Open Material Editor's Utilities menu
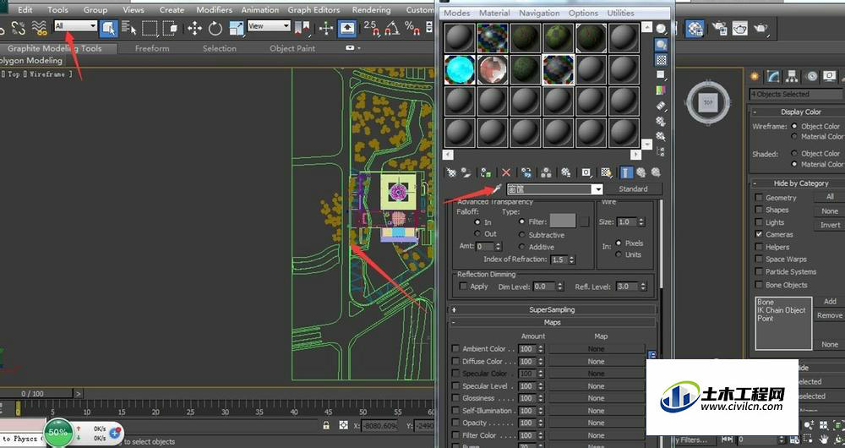Screen dimensions: 845x448 (620, 13)
